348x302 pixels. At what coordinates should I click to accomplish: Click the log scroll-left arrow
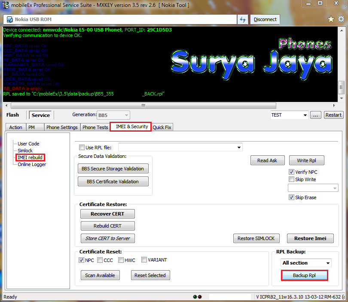[6, 105]
